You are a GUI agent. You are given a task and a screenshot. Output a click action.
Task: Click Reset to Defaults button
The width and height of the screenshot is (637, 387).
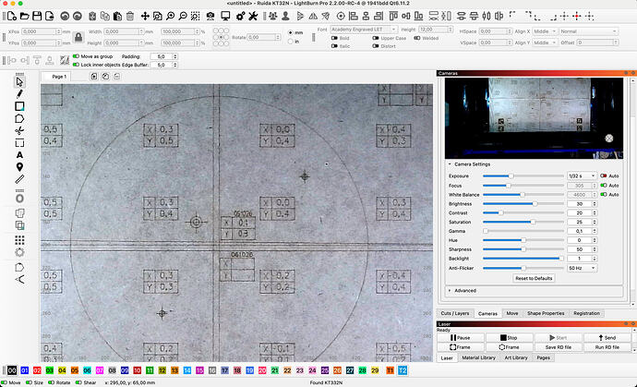pyautogui.click(x=534, y=278)
